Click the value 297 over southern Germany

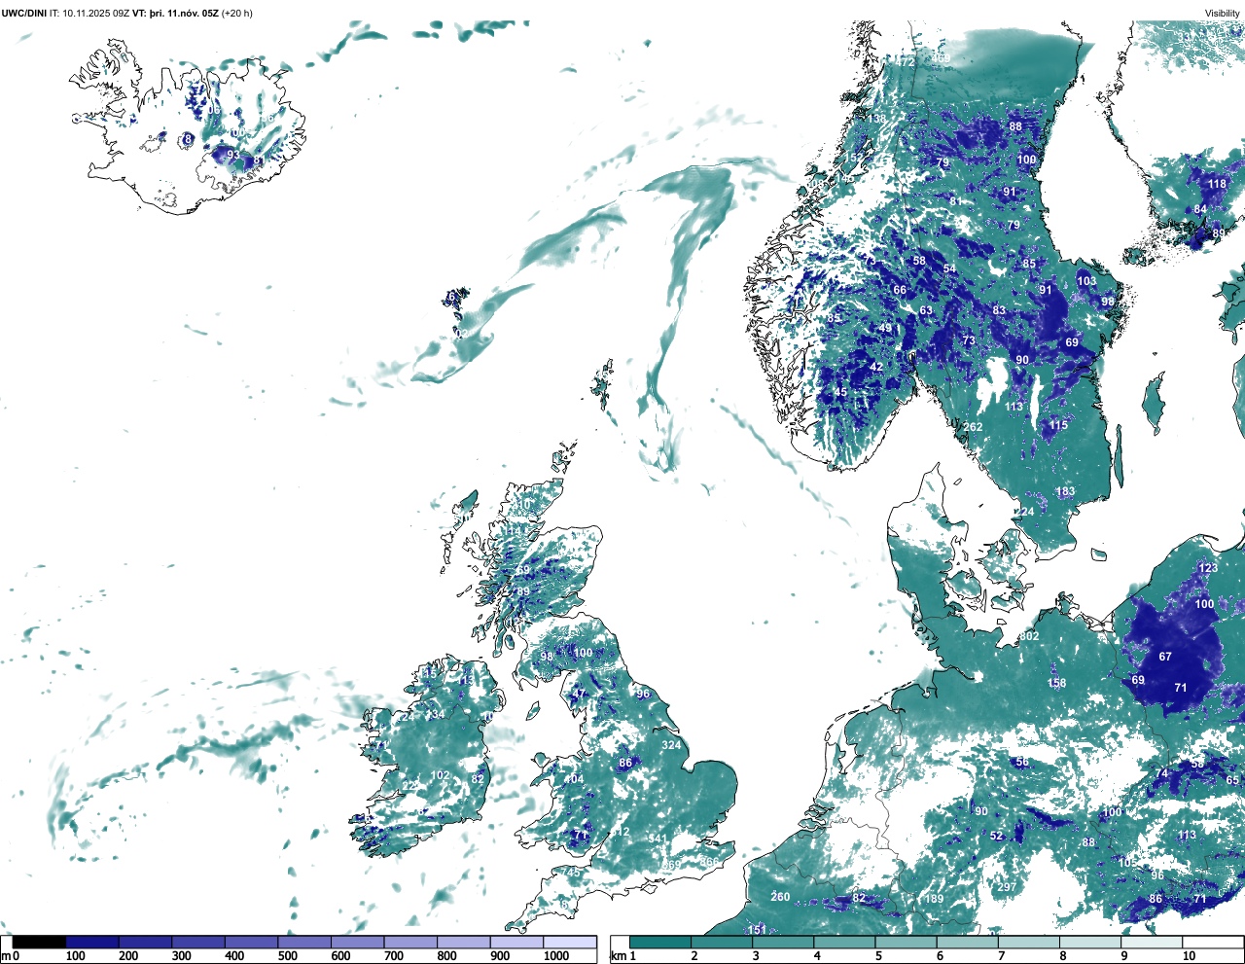click(x=1006, y=886)
